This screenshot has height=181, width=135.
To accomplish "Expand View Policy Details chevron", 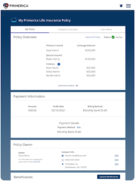I will (77, 86).
